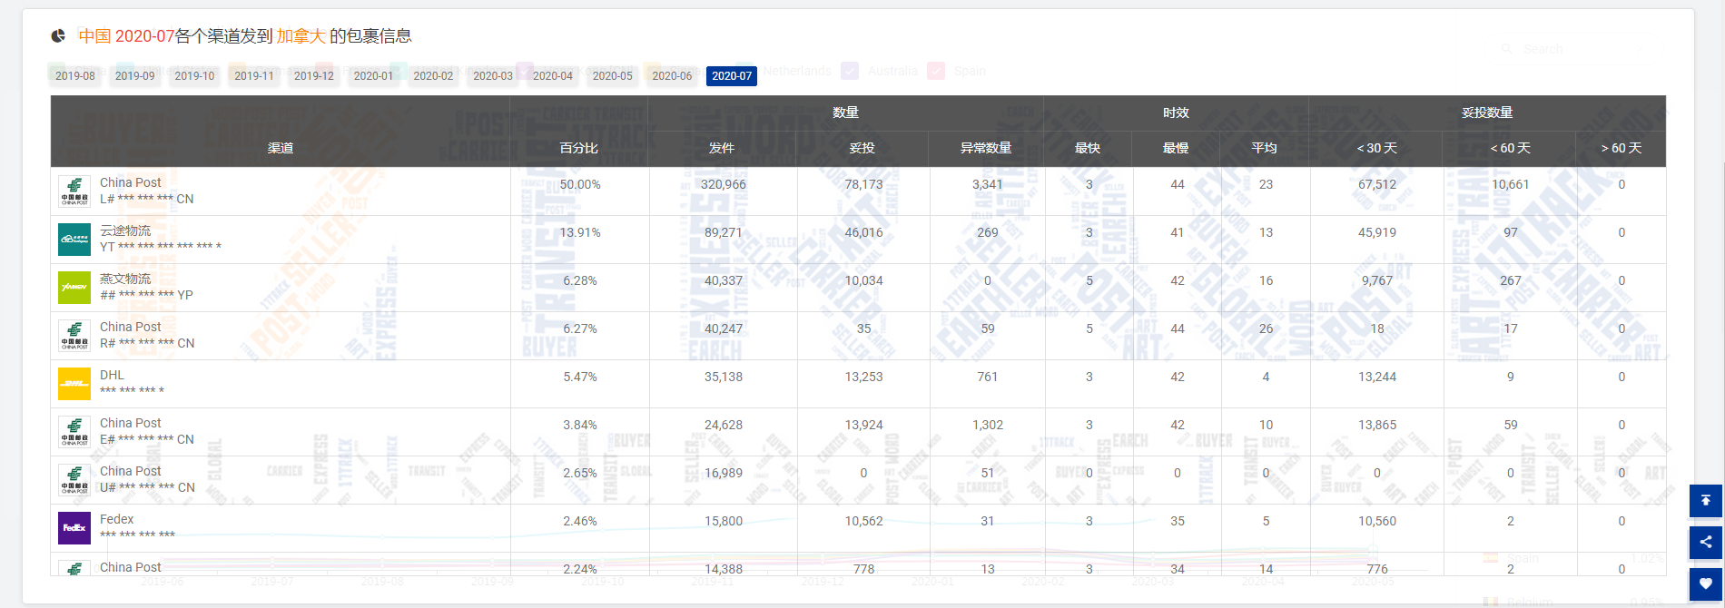Click the Fedex carrier logo
Image resolution: width=1725 pixels, height=608 pixels.
point(74,528)
